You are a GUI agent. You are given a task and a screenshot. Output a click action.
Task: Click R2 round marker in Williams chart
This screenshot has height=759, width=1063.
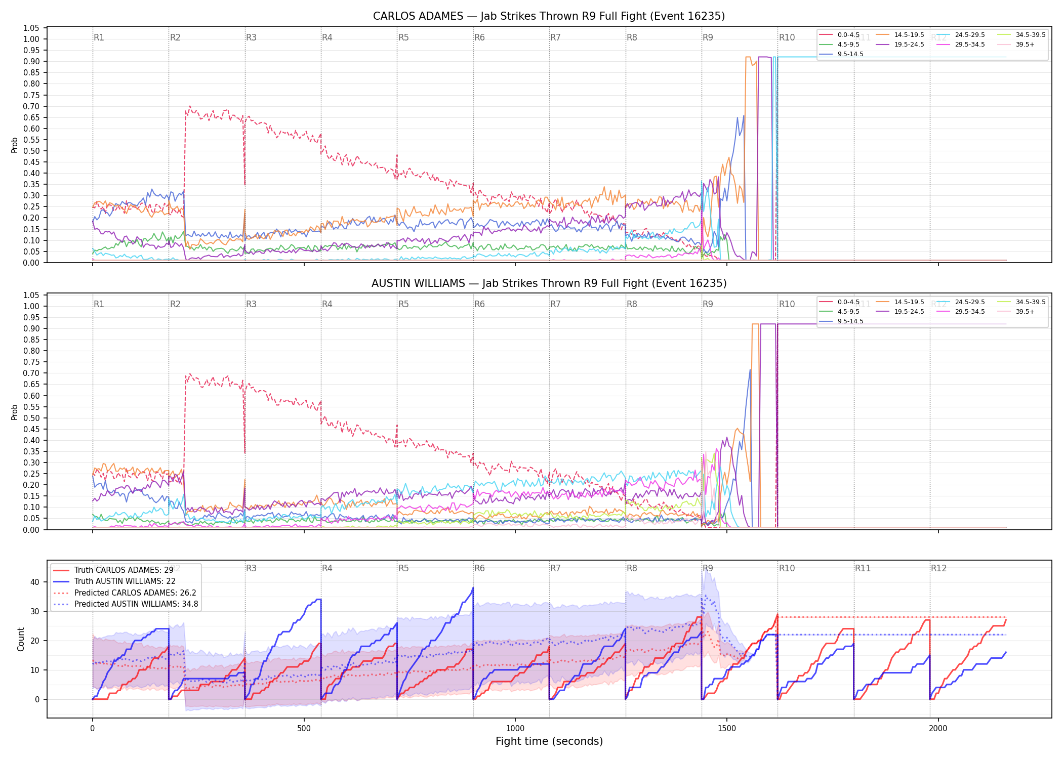pyautogui.click(x=175, y=304)
